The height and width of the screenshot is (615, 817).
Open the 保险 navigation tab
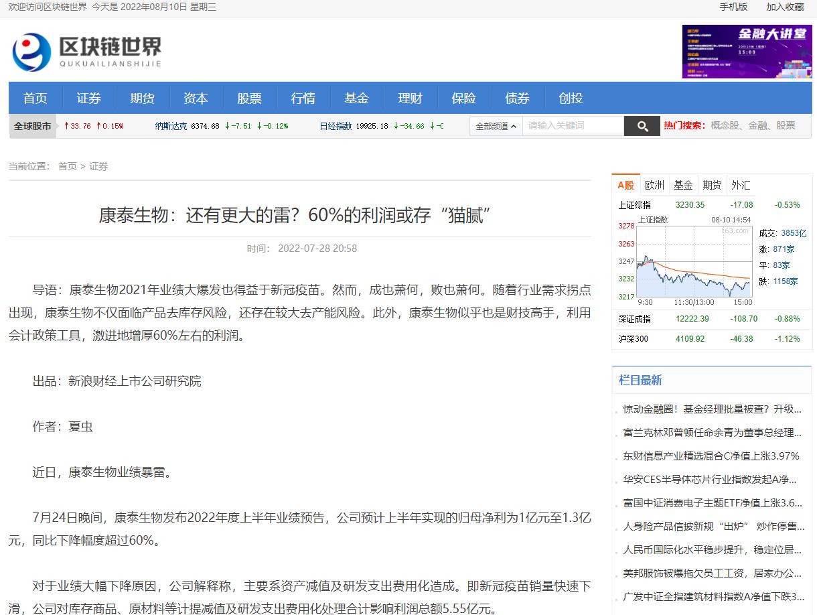pyautogui.click(x=464, y=98)
